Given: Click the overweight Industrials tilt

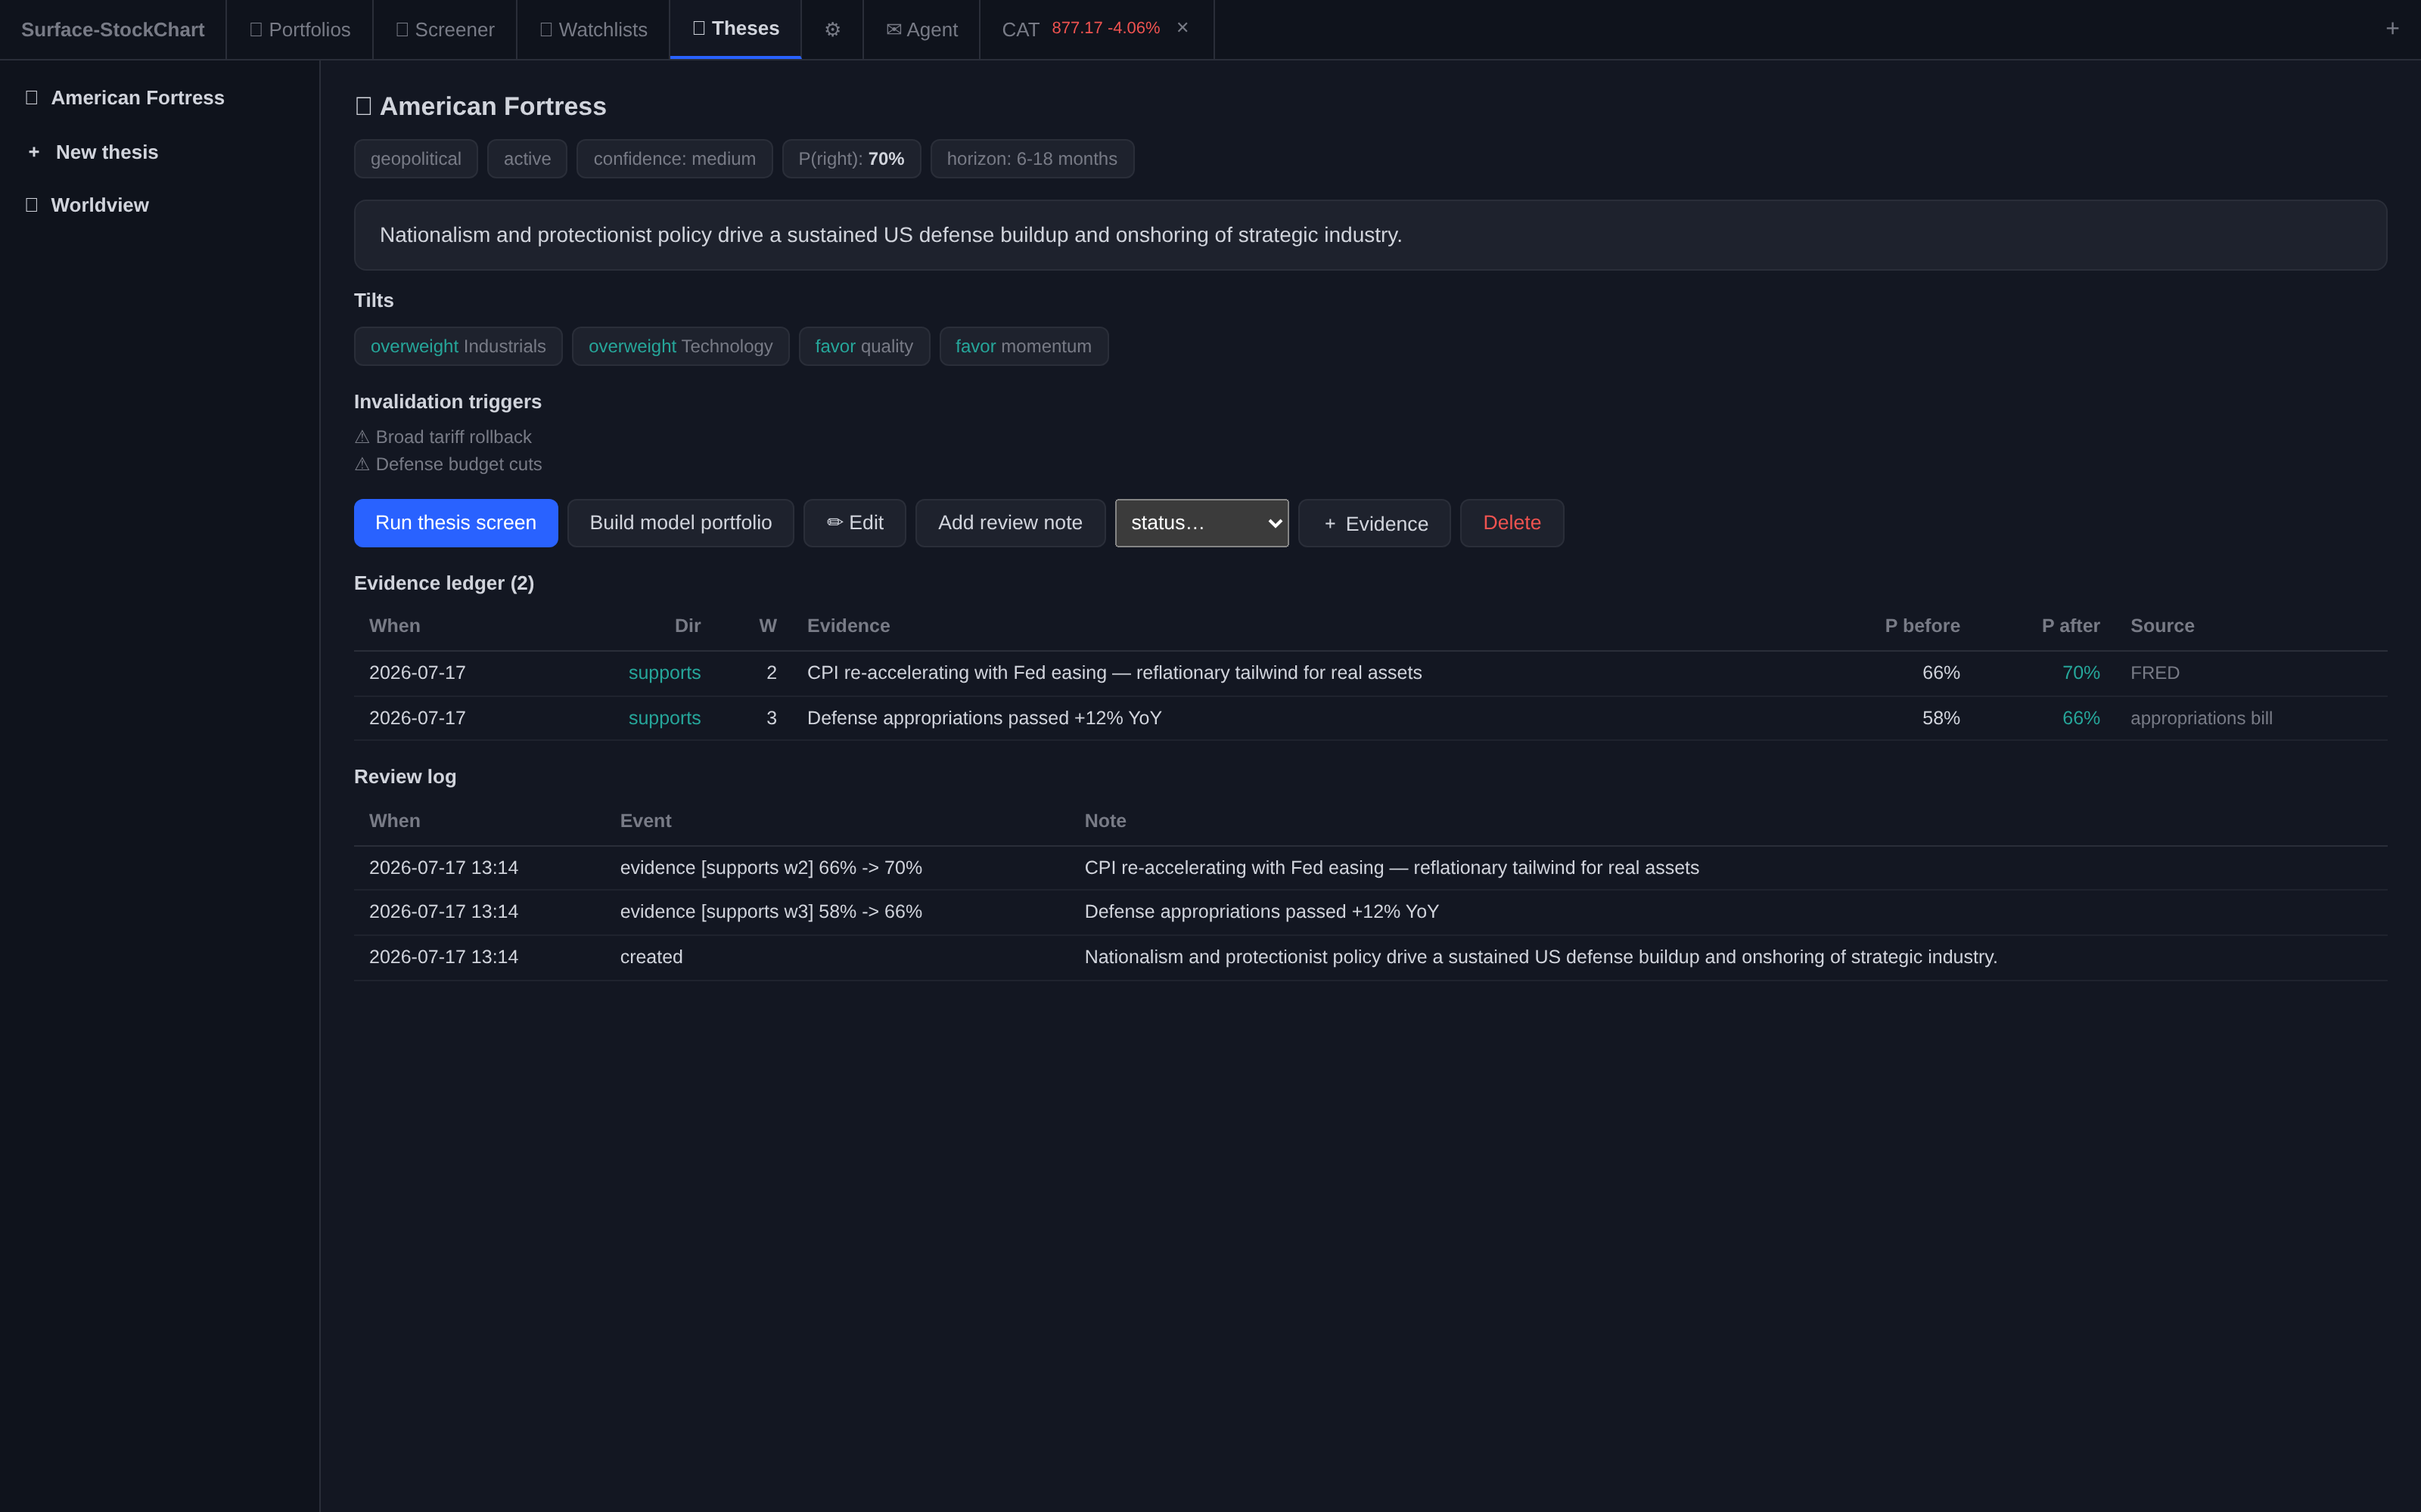Looking at the screenshot, I should pyautogui.click(x=458, y=346).
